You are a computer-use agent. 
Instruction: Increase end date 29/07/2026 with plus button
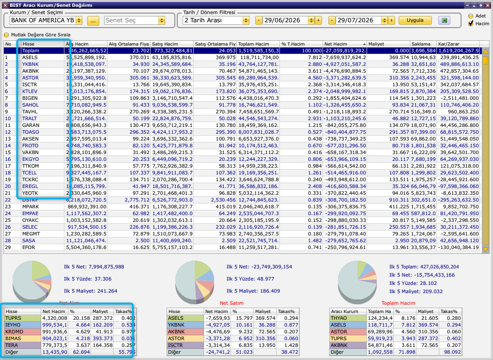(391, 20)
